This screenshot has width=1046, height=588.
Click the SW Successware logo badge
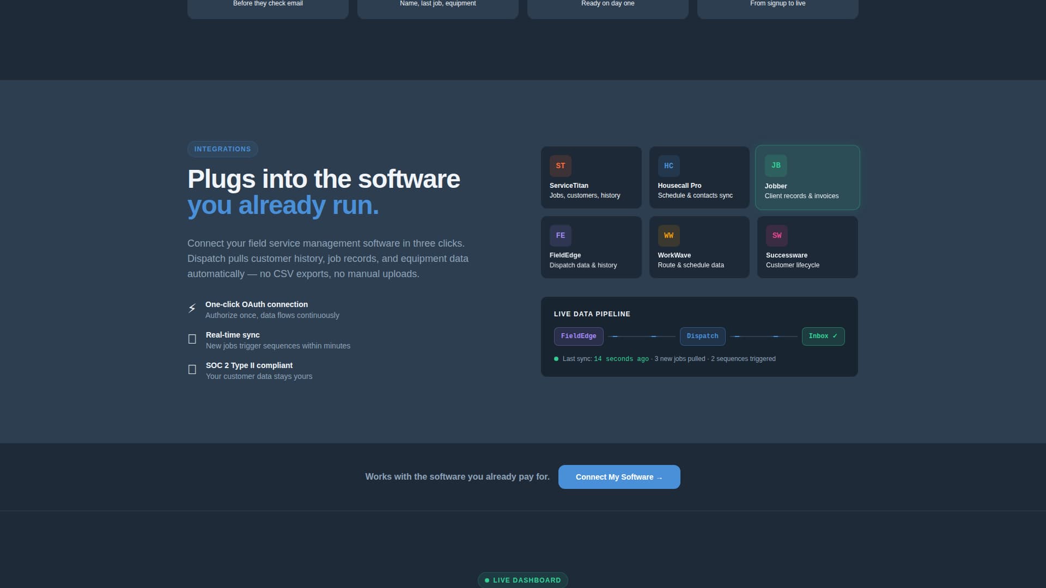[777, 236]
